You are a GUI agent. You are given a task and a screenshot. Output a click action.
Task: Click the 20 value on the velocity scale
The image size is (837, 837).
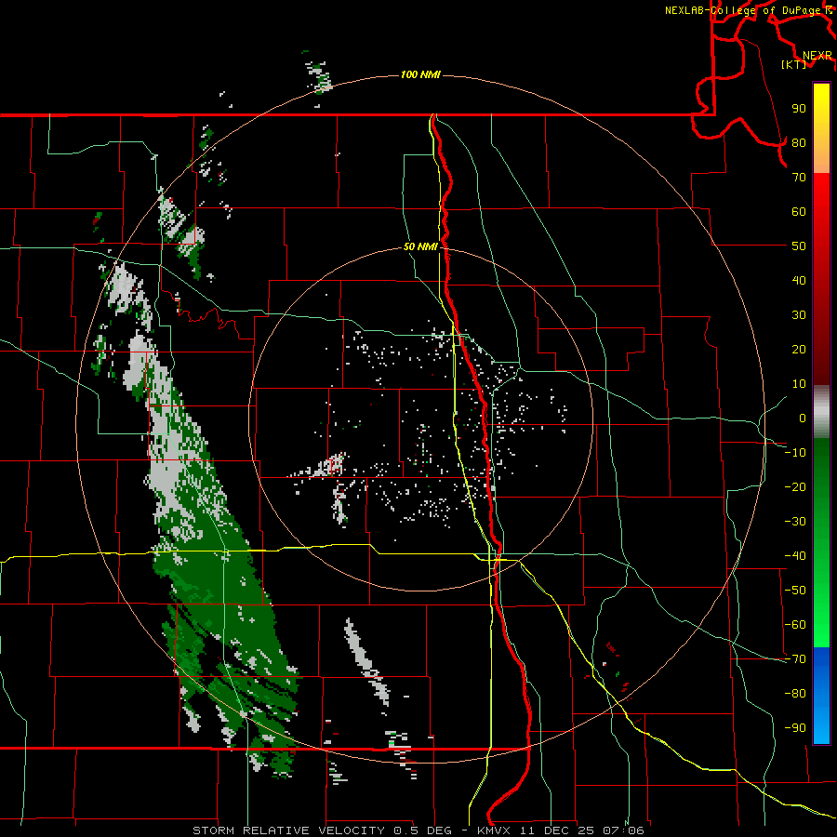tap(799, 350)
